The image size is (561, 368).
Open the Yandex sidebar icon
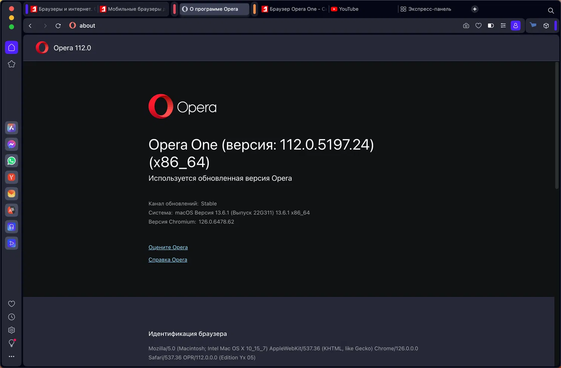pos(12,177)
